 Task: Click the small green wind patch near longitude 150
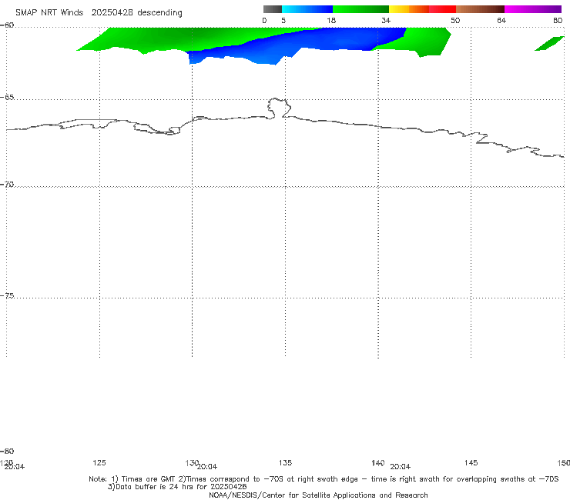tap(550, 44)
